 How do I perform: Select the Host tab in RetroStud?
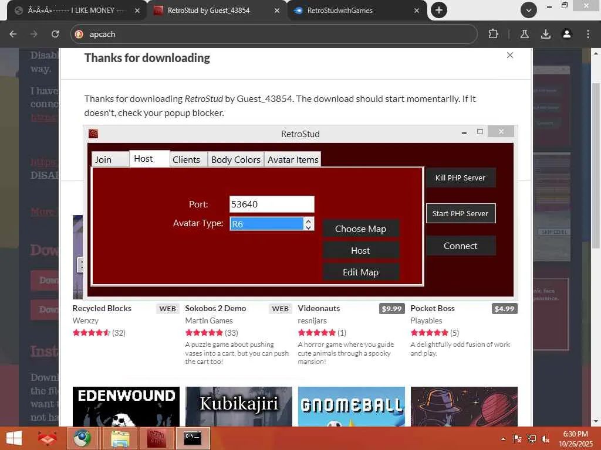pyautogui.click(x=150, y=158)
